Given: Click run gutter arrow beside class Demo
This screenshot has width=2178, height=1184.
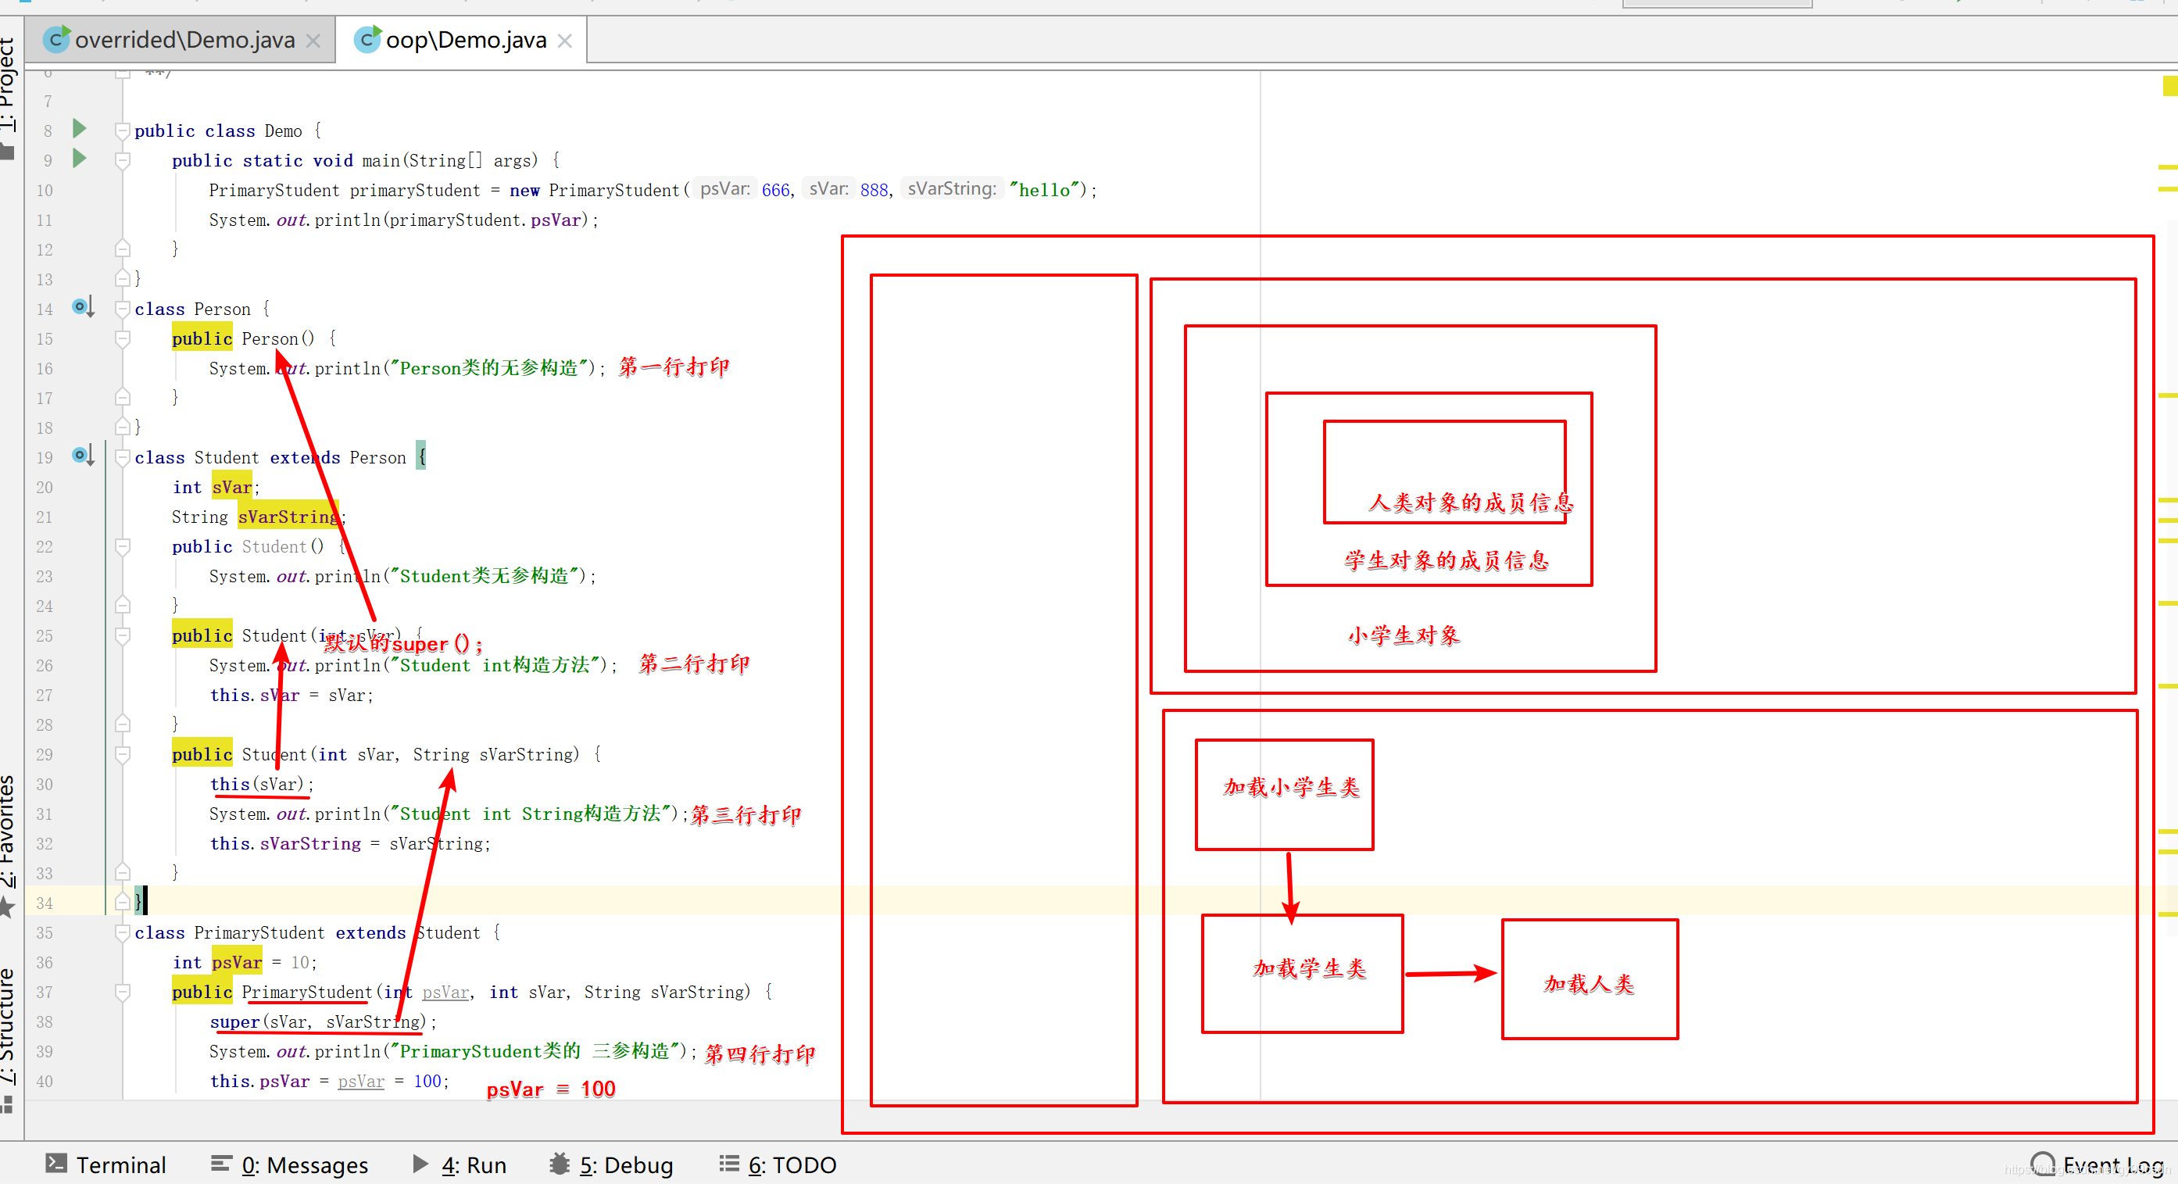Looking at the screenshot, I should coord(80,128).
